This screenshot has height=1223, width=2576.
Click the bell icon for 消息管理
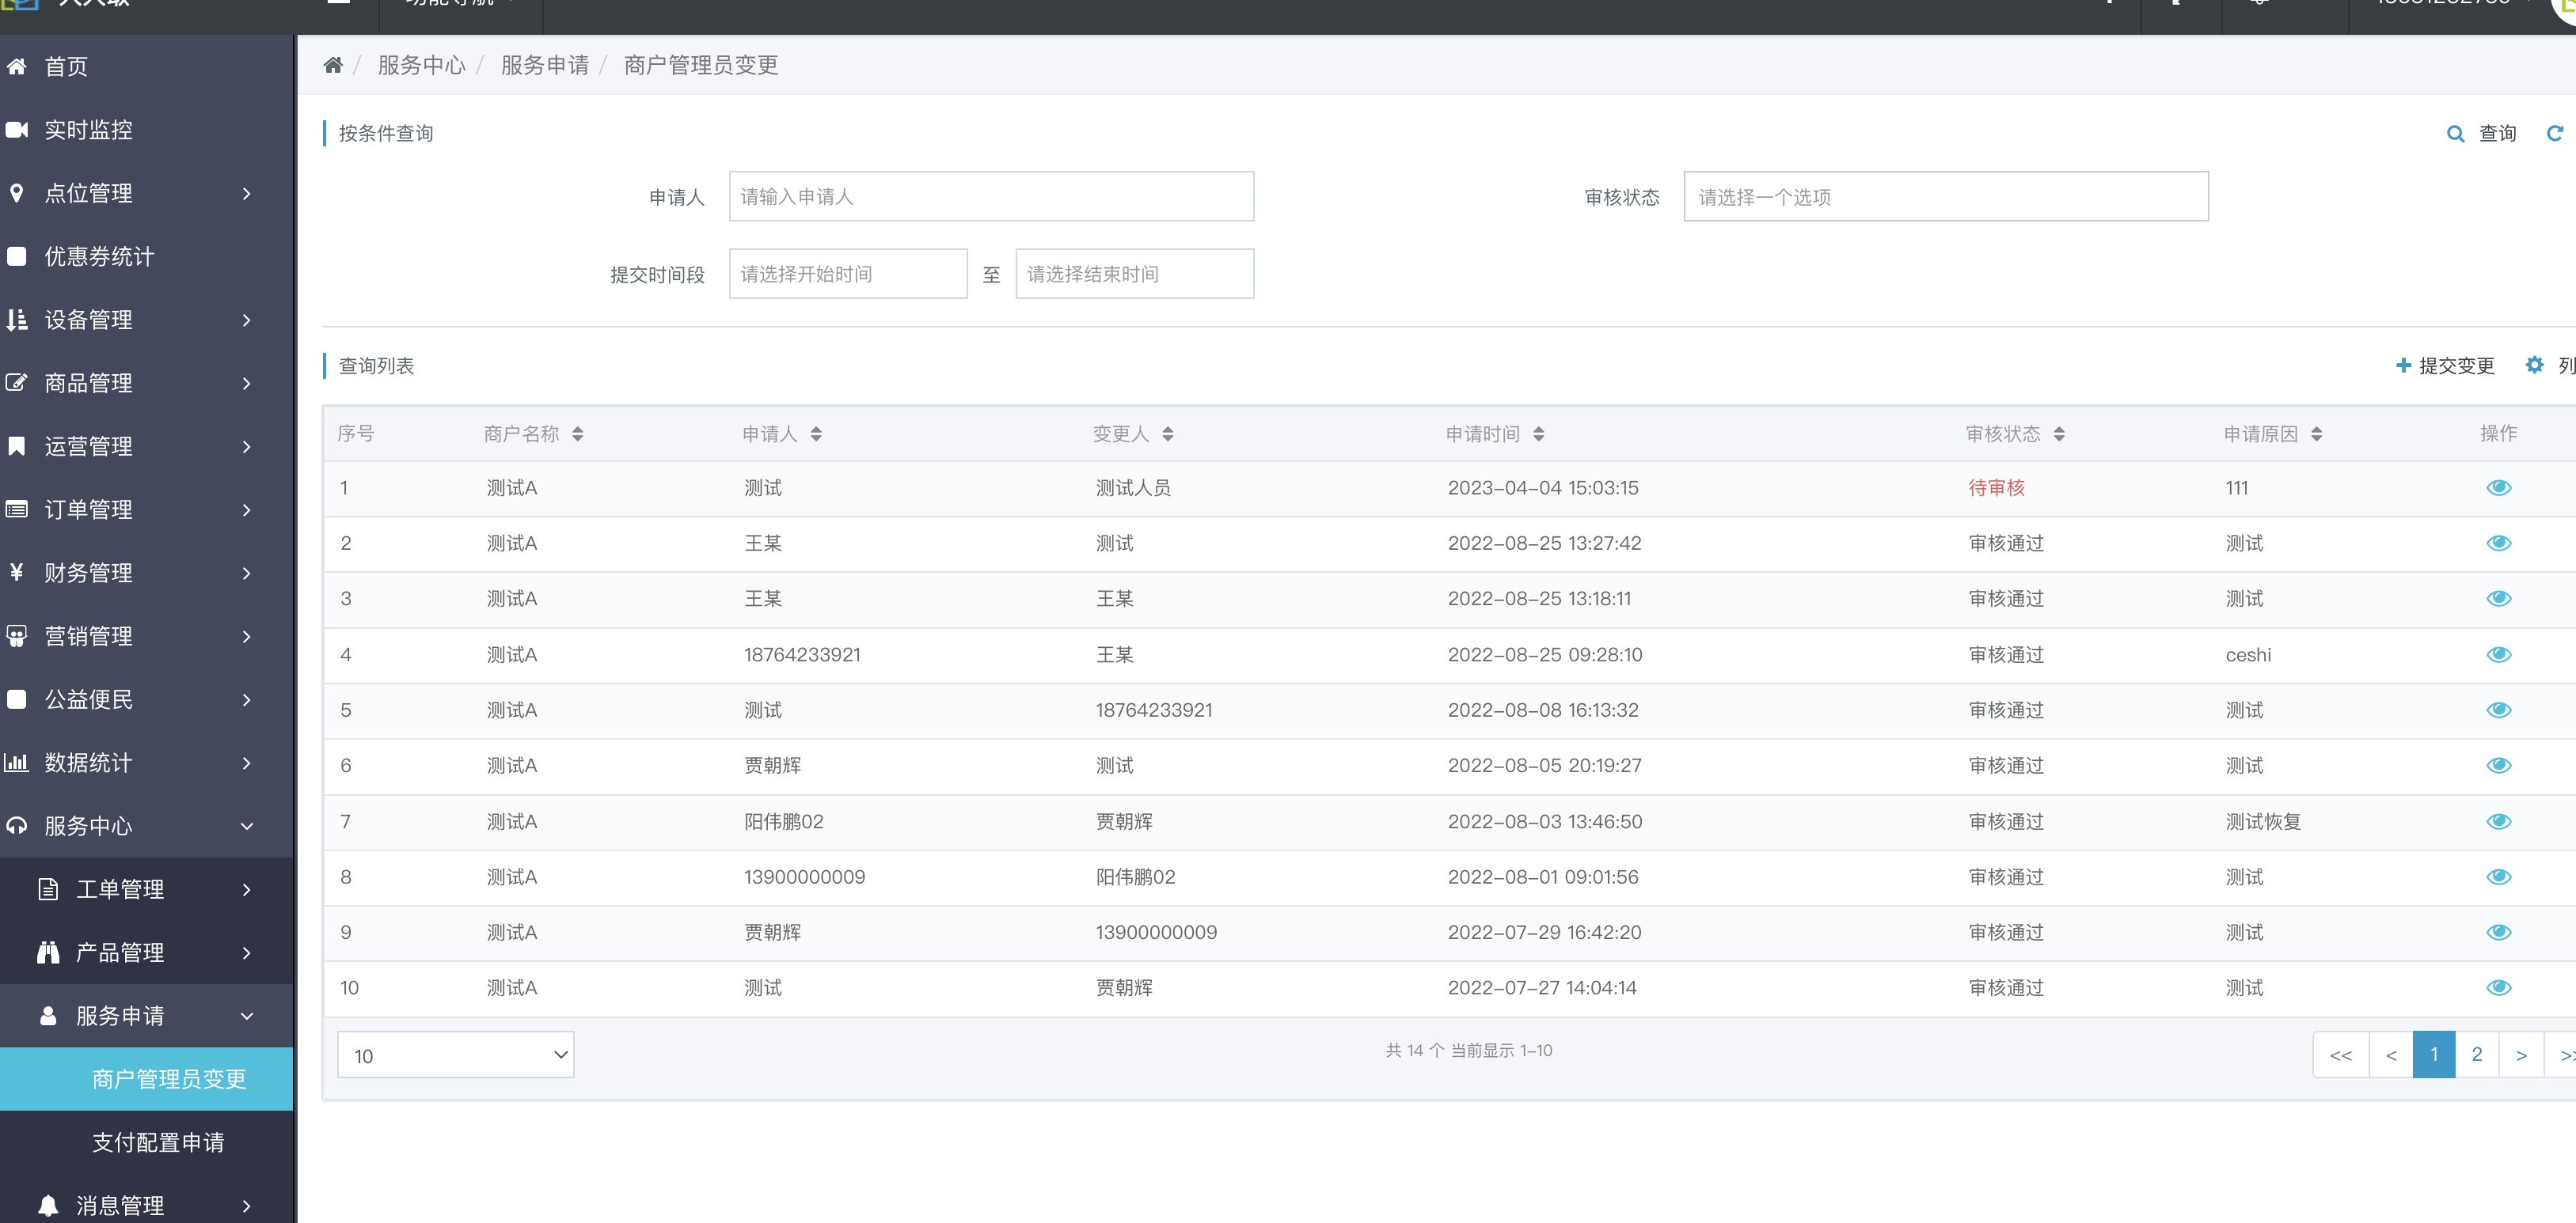(48, 1206)
